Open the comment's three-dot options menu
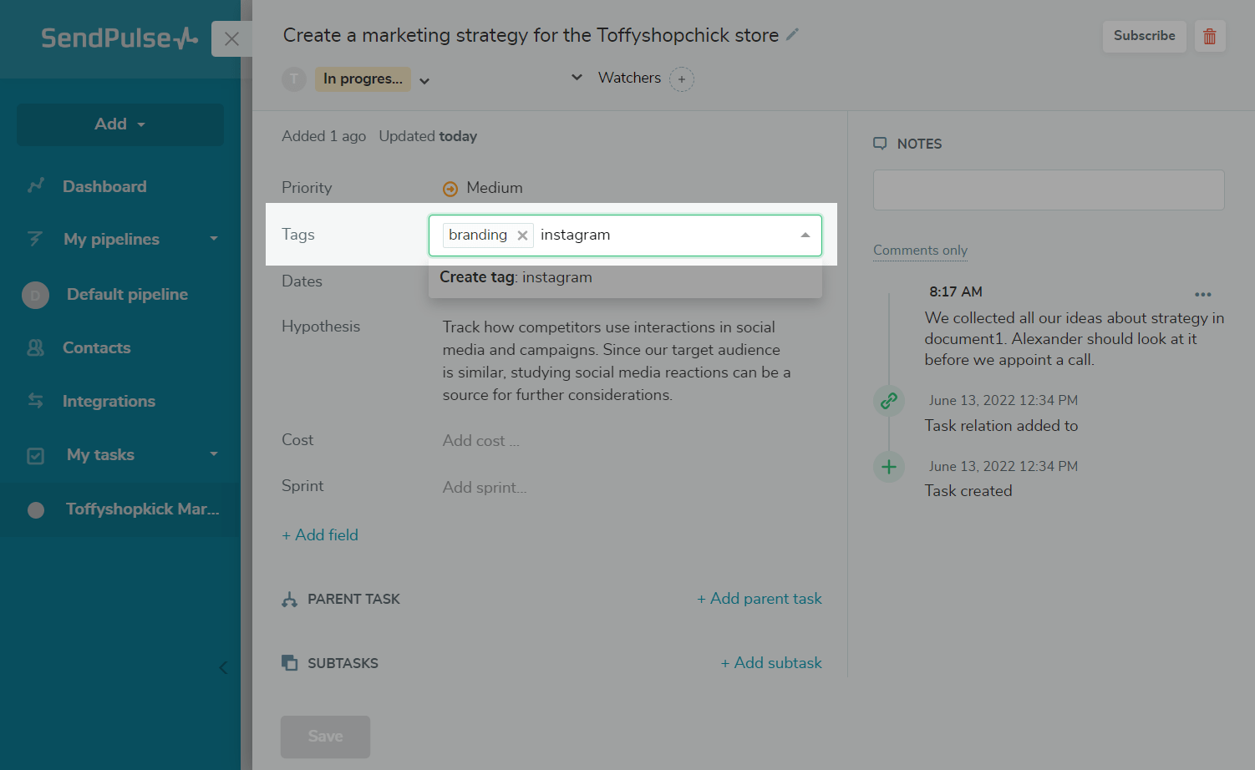1255x770 pixels. click(1202, 294)
